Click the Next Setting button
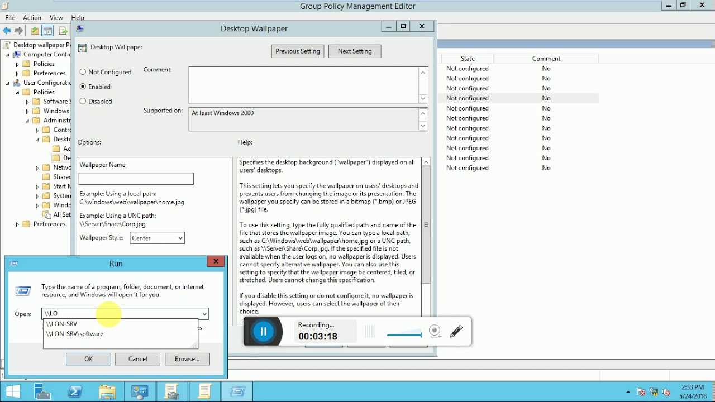The image size is (715, 402). point(355,51)
